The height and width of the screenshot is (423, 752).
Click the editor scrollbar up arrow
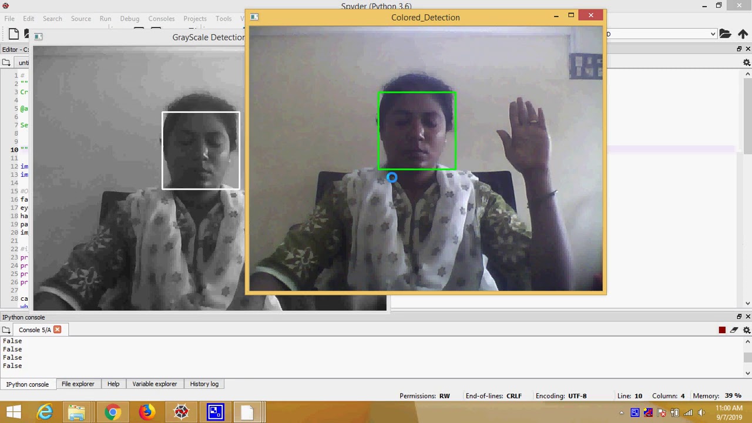(747, 74)
